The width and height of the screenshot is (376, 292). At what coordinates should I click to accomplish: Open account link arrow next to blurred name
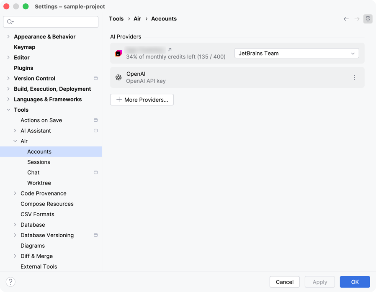(170, 50)
